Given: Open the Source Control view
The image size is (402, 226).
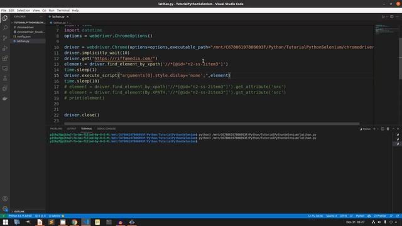Looking at the screenshot, I should (5, 38).
